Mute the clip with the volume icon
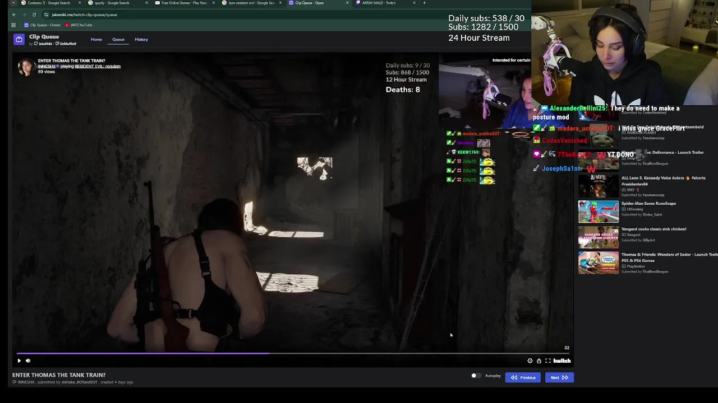The width and height of the screenshot is (718, 403). [28, 361]
